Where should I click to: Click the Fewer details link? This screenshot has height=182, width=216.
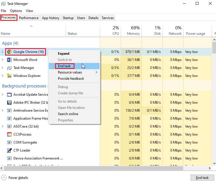pos(18,178)
